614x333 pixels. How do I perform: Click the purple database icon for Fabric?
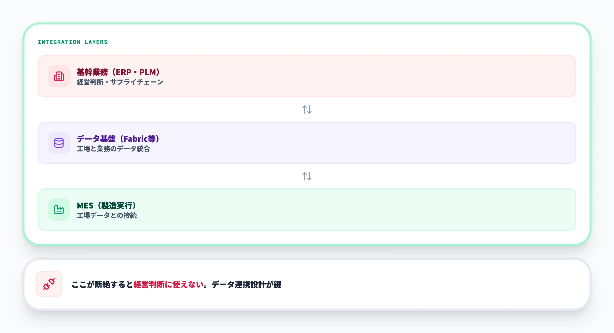pyautogui.click(x=59, y=143)
